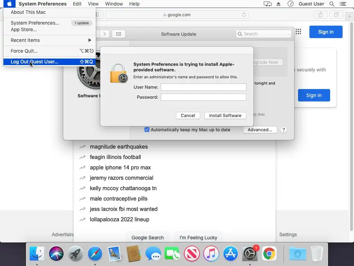Open Music icon in Dock
The width and height of the screenshot is (354, 266).
(x=211, y=254)
